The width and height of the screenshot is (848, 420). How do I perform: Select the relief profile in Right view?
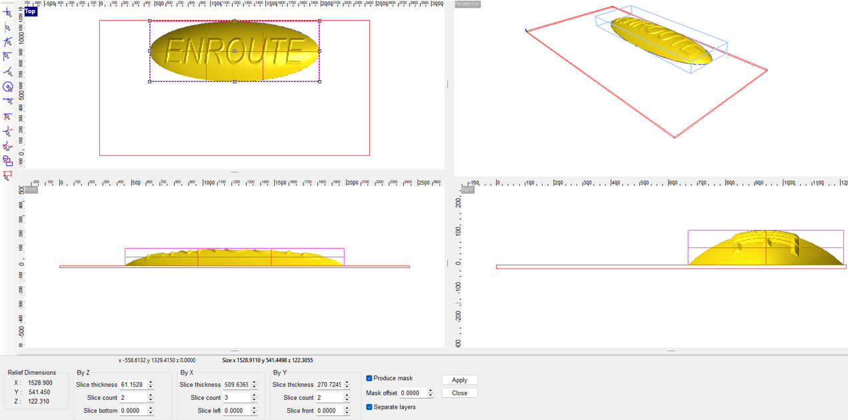[x=765, y=248]
